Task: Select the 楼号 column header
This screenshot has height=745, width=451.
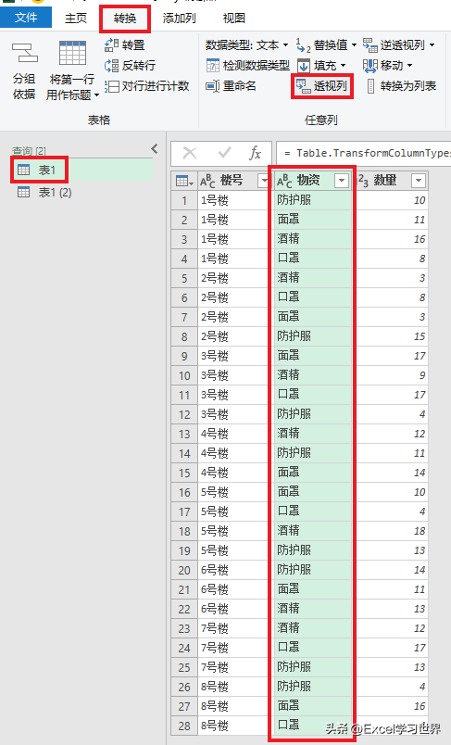Action: (232, 181)
